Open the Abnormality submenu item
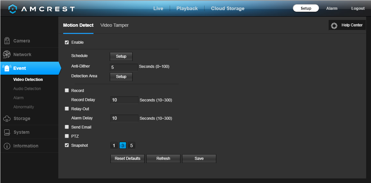This screenshot has height=183, width=371. (x=24, y=107)
